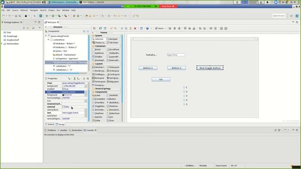Select radioButton - "1" in Components tree
Viewport: 301px width, 169px height.
tap(62, 66)
